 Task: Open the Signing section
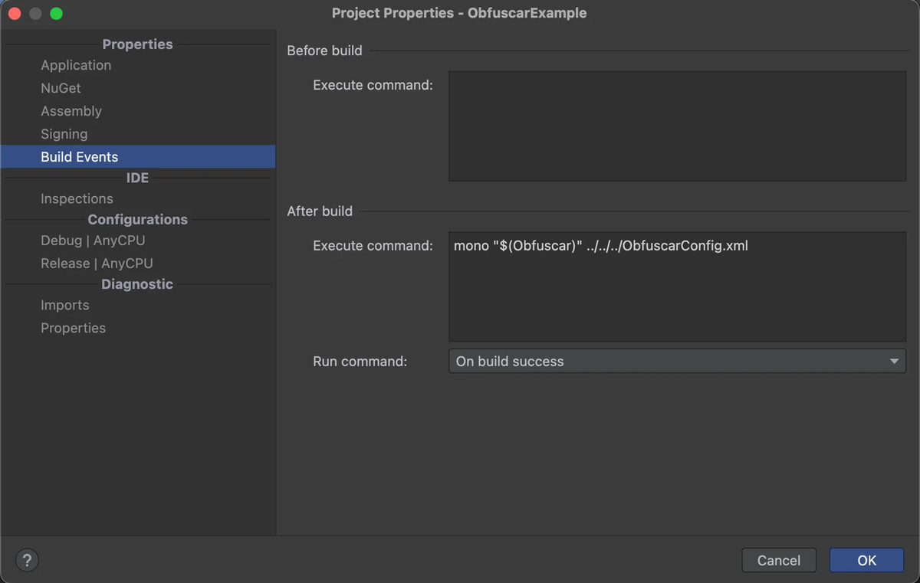[64, 134]
